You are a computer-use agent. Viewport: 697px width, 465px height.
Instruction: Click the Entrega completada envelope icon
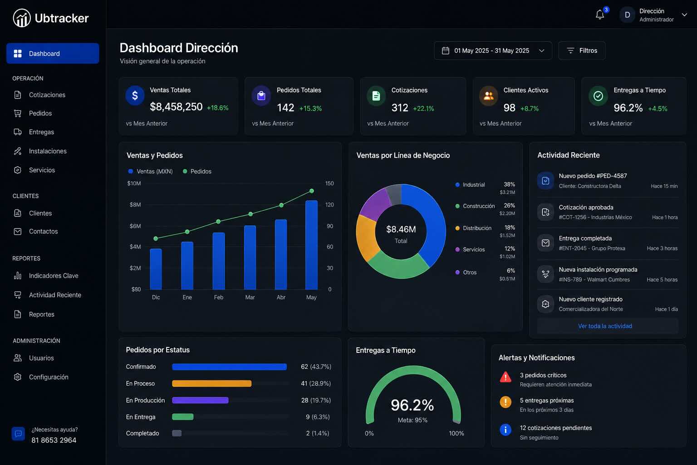pyautogui.click(x=545, y=243)
